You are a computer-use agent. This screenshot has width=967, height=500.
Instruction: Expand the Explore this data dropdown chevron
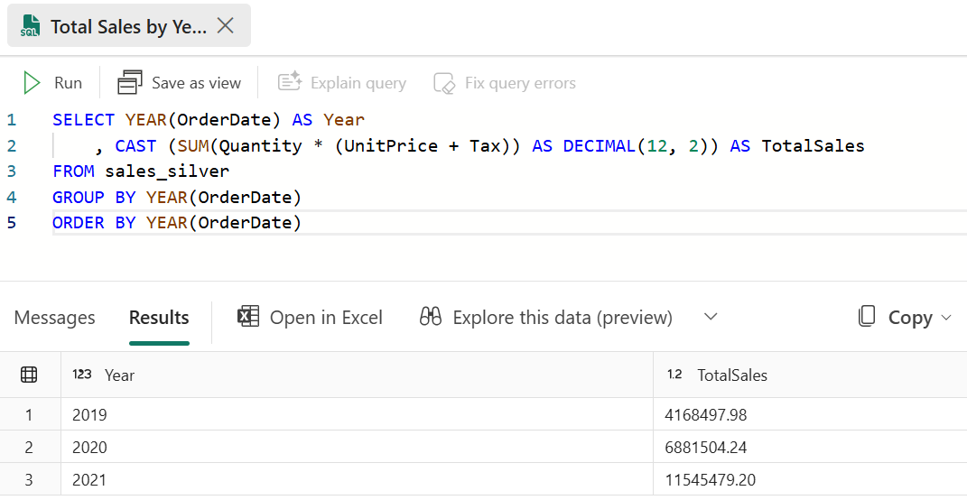click(x=711, y=317)
